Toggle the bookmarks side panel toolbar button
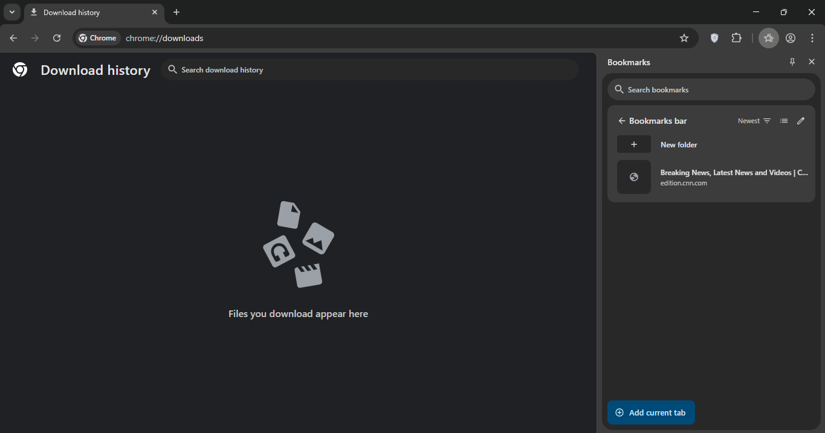 769,38
